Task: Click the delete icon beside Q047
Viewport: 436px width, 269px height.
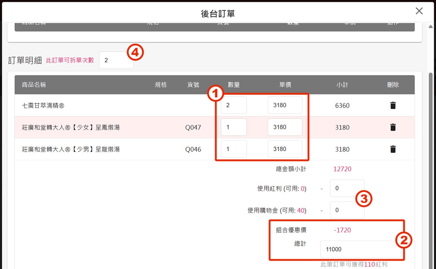Action: [x=393, y=127]
